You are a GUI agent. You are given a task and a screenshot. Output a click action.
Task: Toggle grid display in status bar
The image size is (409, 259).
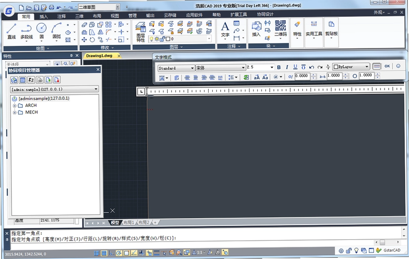[104, 253]
